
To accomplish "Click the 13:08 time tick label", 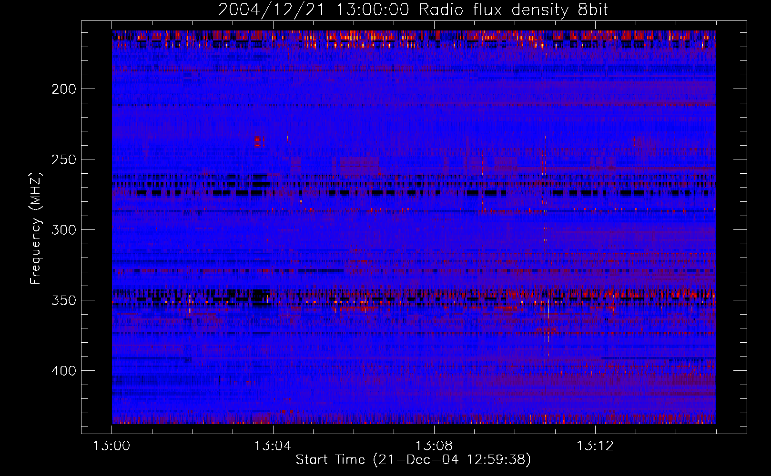I will 434,446.
